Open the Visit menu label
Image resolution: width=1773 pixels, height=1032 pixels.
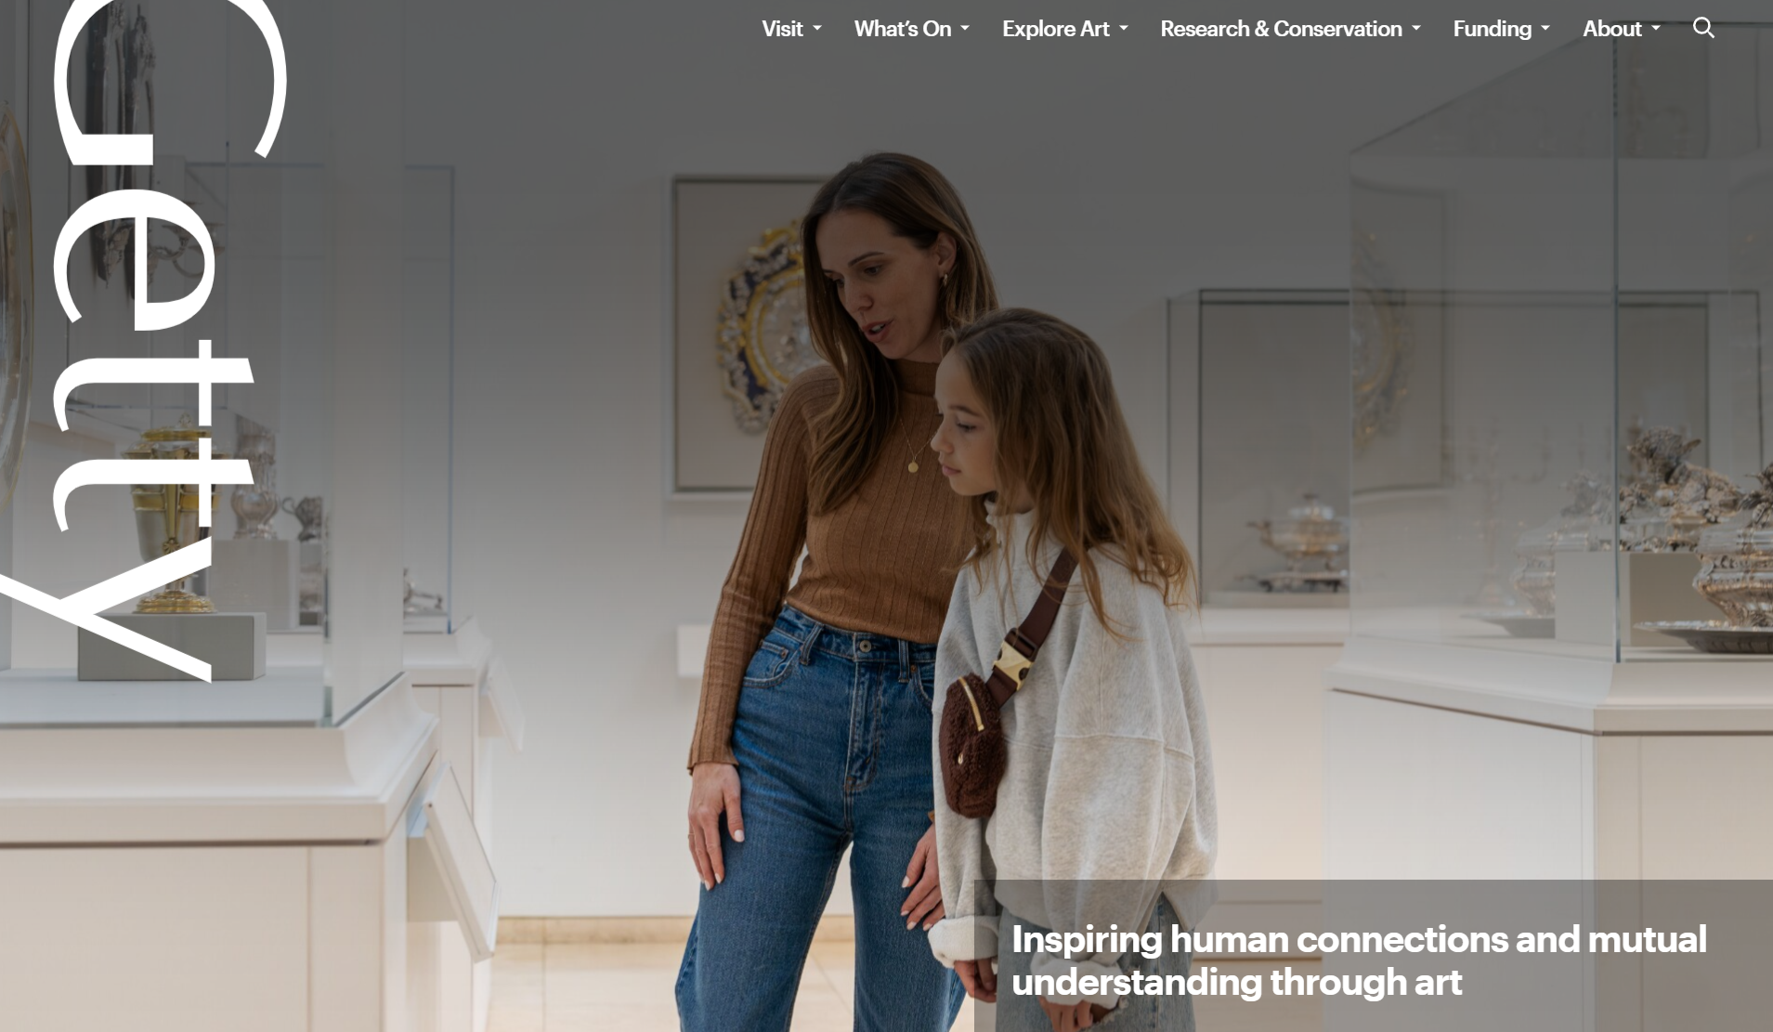782,29
